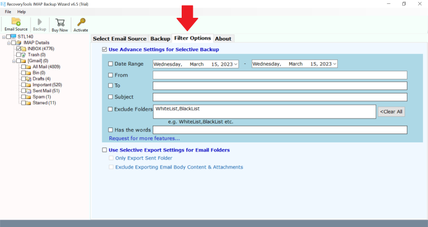Enable the Date Range filter checkbox

point(110,64)
